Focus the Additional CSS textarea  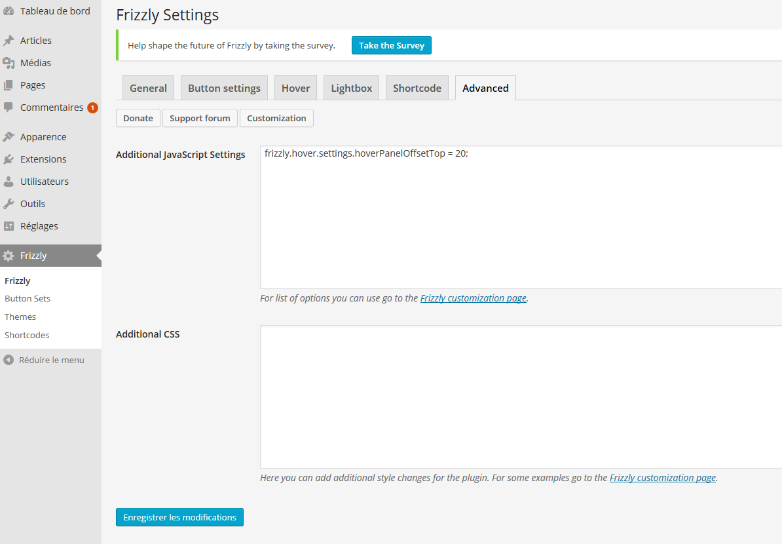pos(521,397)
